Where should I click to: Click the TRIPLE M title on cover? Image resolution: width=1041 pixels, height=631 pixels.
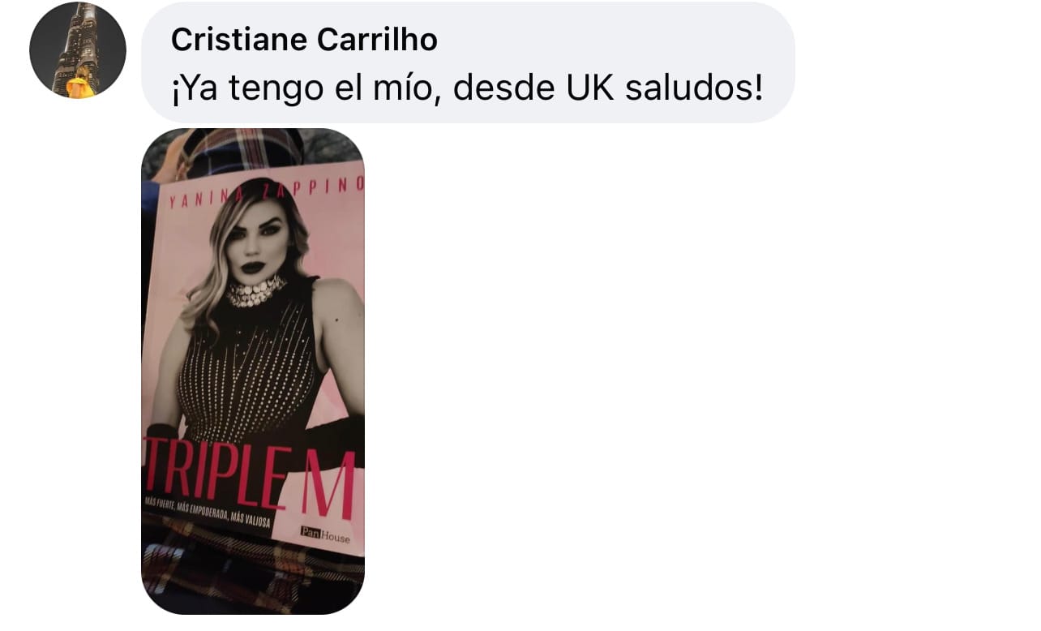tap(250, 476)
